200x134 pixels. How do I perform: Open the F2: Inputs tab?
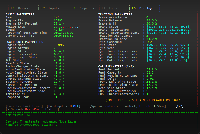coord(50,8)
